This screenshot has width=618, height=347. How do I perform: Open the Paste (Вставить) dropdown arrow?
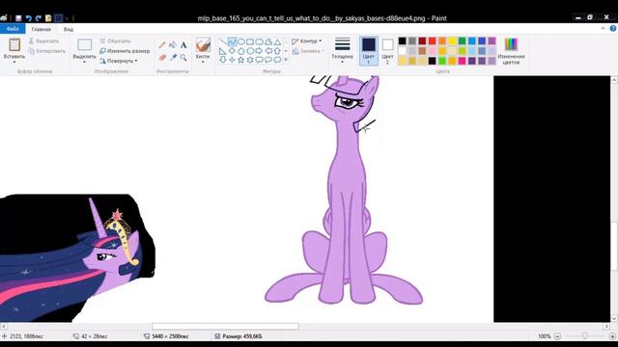14,62
